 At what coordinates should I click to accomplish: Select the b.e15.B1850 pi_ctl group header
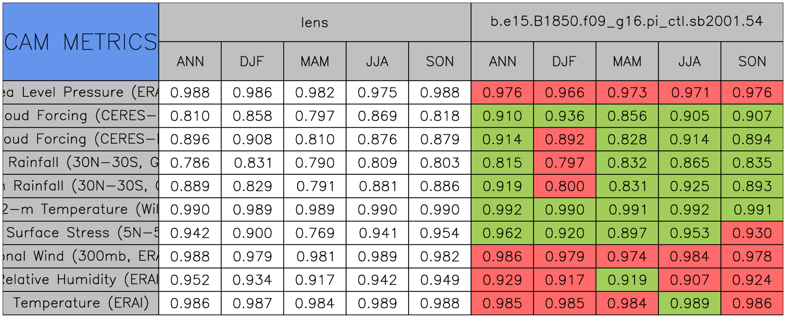pos(627,22)
